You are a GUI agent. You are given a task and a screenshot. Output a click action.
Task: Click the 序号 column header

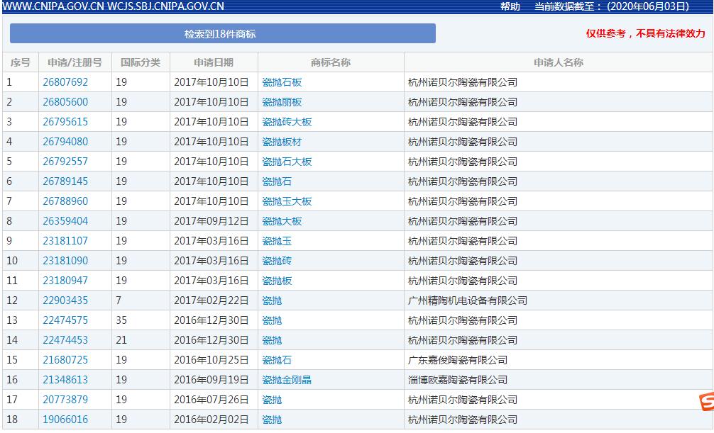tap(21, 62)
